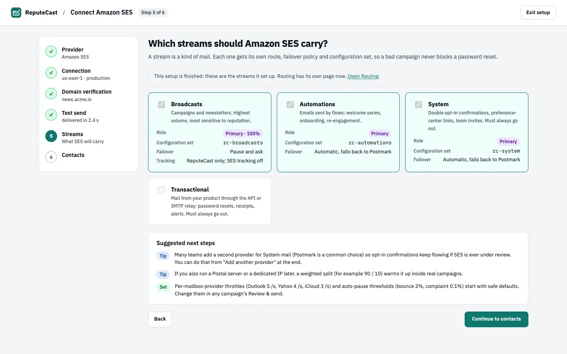Click the Back button
The image size is (567, 354).
(160, 319)
